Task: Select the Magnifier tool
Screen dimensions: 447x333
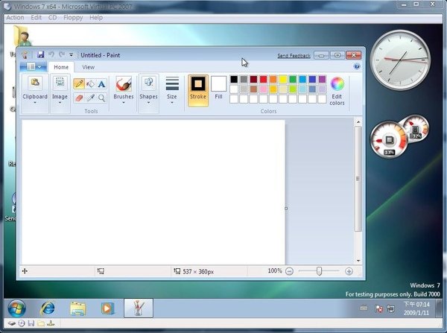Action: [x=101, y=98]
